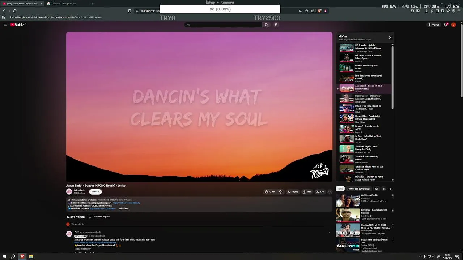The height and width of the screenshot is (260, 463).
Task: Open the Windows Start button
Action: [4, 256]
